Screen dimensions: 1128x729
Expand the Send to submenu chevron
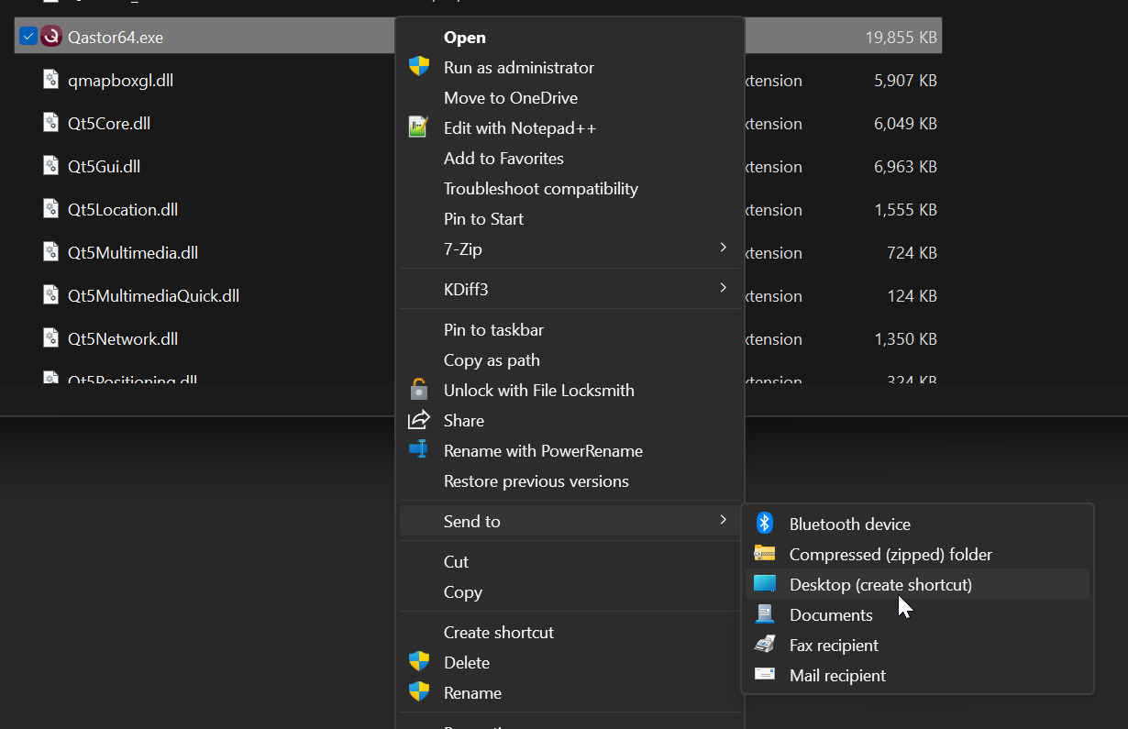(x=723, y=521)
